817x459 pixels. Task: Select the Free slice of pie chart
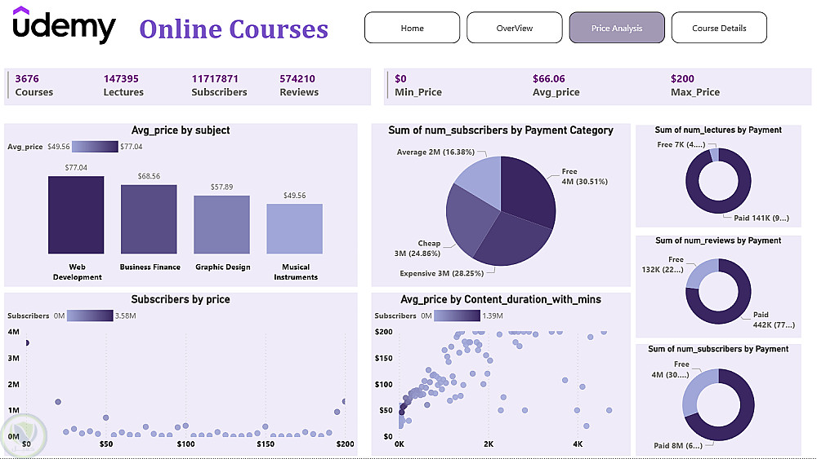point(527,190)
